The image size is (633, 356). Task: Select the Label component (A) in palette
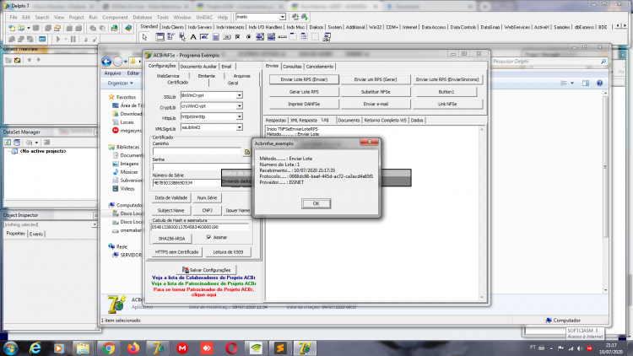(193, 37)
